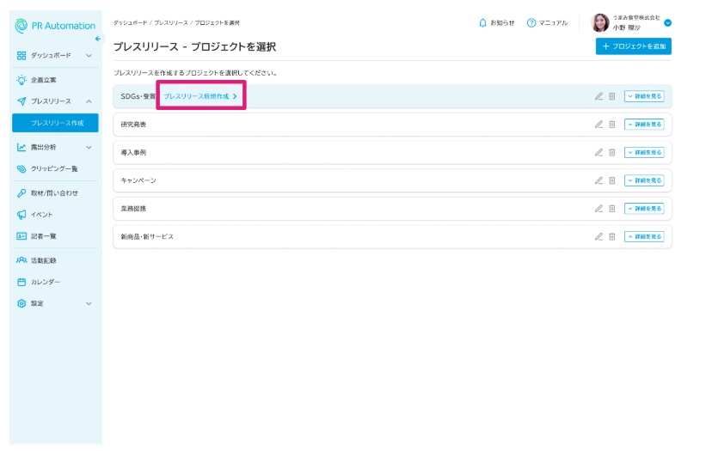Expand the ダッシュボード sidebar menu

[89, 55]
